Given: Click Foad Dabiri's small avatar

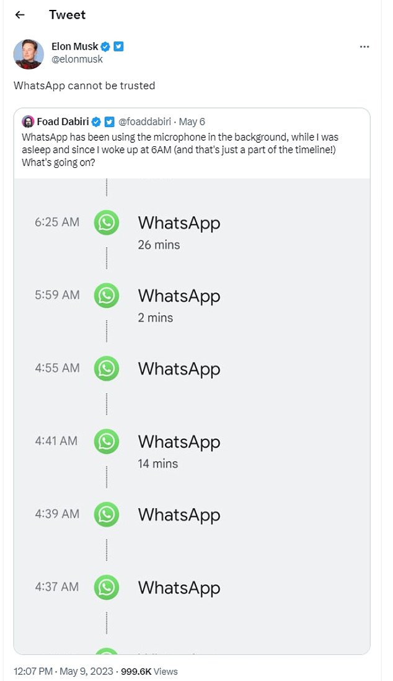Looking at the screenshot, I should [x=27, y=121].
